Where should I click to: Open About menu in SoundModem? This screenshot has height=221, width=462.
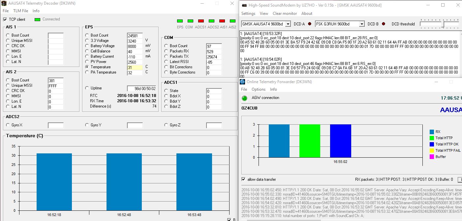click(307, 14)
